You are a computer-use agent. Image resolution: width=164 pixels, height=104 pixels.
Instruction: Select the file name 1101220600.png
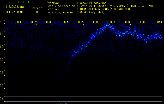pos(14,7)
